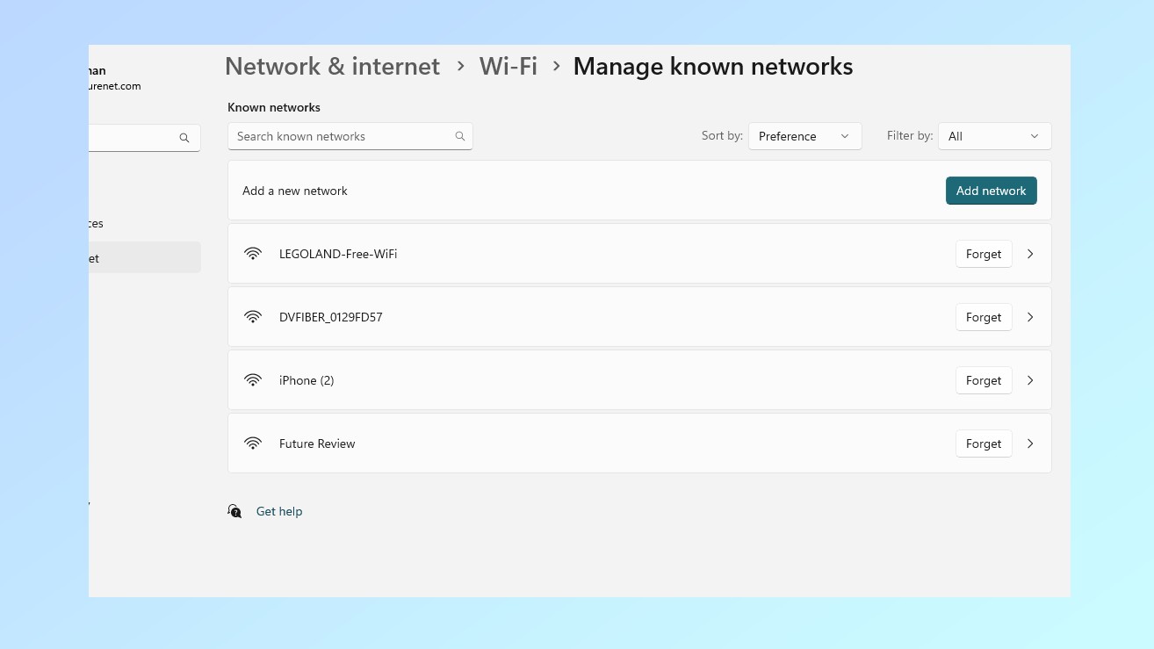Click the Wi-Fi icon next to LEGOLAND-Free-WiFi
The height and width of the screenshot is (649, 1154).
pyautogui.click(x=253, y=253)
